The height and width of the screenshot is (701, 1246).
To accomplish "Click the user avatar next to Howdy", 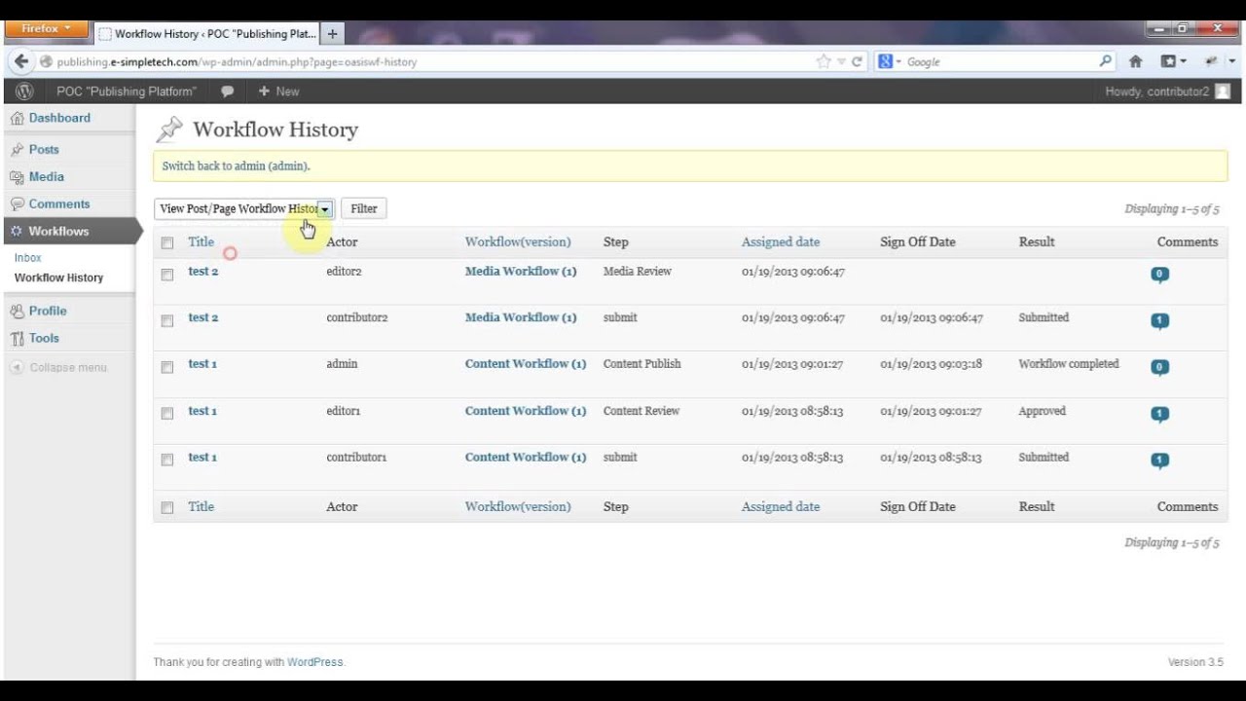I will (1223, 92).
